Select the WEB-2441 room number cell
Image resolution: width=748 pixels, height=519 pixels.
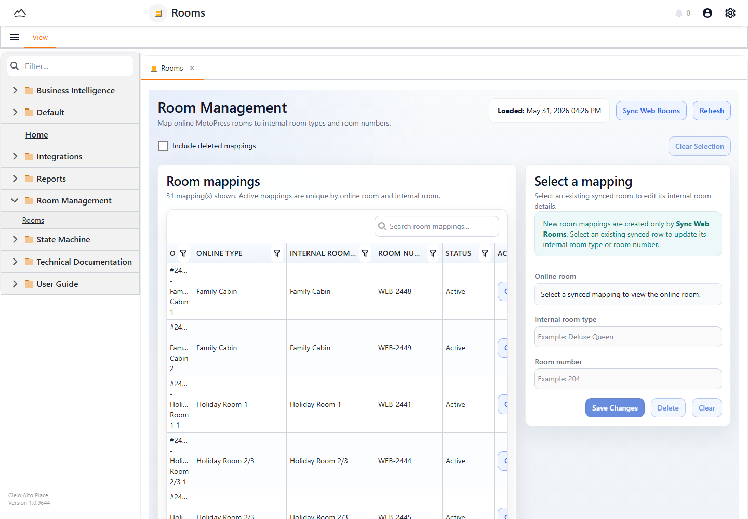(408, 404)
